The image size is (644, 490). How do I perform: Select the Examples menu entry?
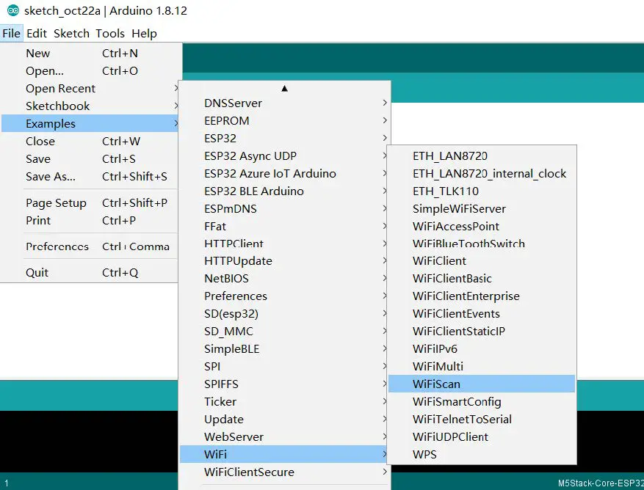click(x=90, y=123)
